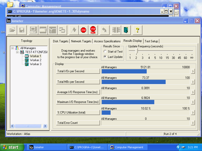Click topology horizontal scrollbar left arrow
Screen dimensions: 202x151
point(12,126)
